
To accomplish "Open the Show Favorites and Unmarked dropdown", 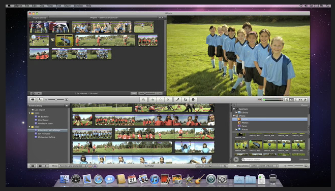I will (x=72, y=166).
